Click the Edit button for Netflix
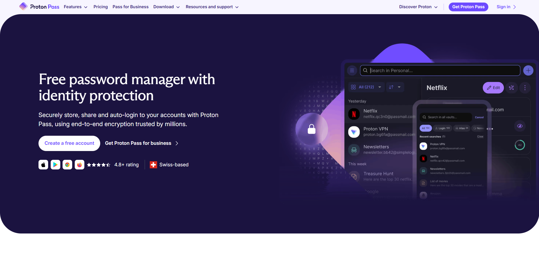Viewport: 539px width, 257px height. pyautogui.click(x=493, y=88)
